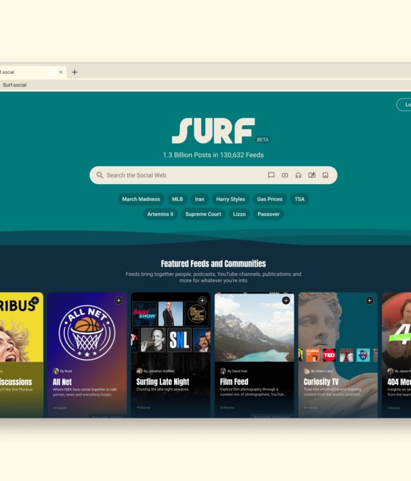The width and height of the screenshot is (411, 481).
Task: Select the March Madness topic chip
Action: pyautogui.click(x=141, y=199)
